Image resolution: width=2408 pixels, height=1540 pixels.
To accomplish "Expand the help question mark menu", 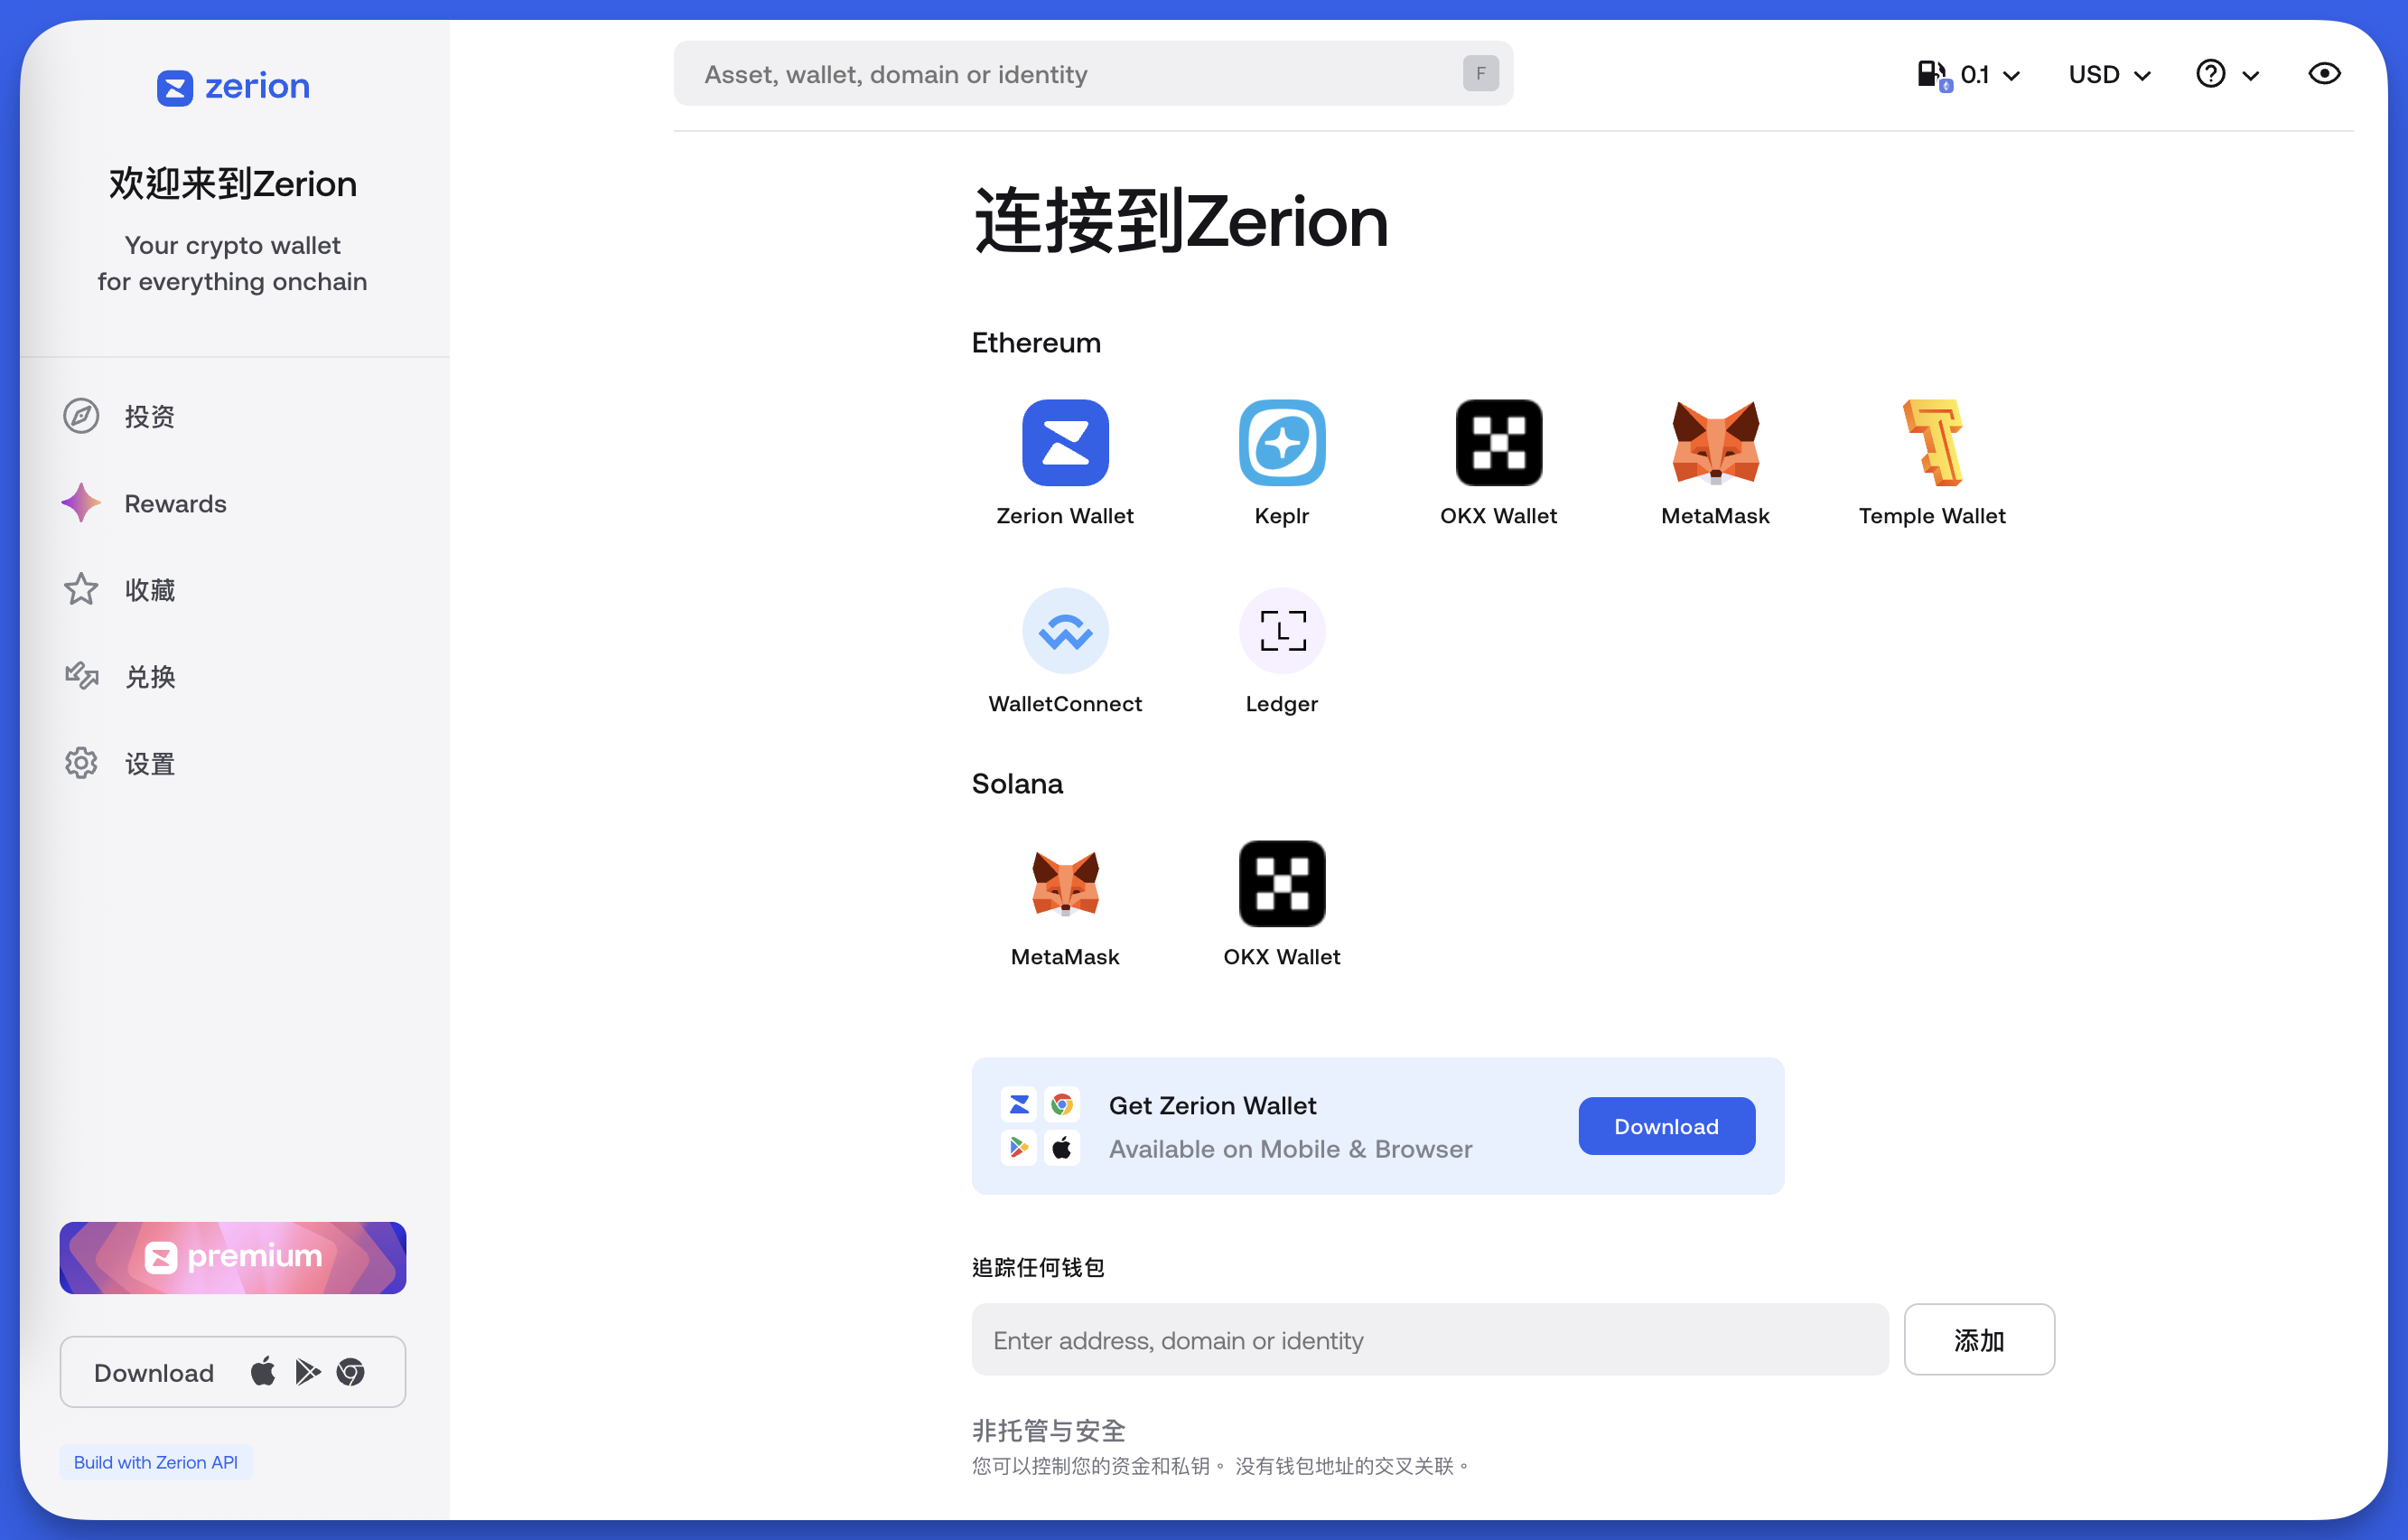I will click(x=2226, y=74).
